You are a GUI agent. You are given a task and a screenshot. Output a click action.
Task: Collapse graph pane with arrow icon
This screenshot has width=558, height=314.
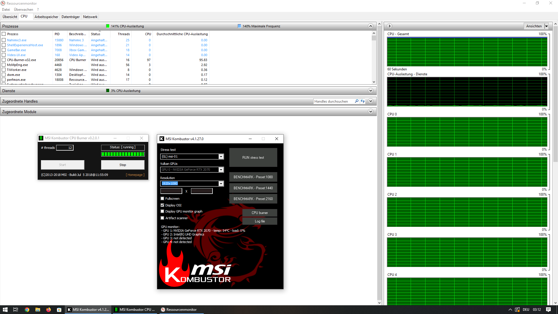[x=390, y=26]
